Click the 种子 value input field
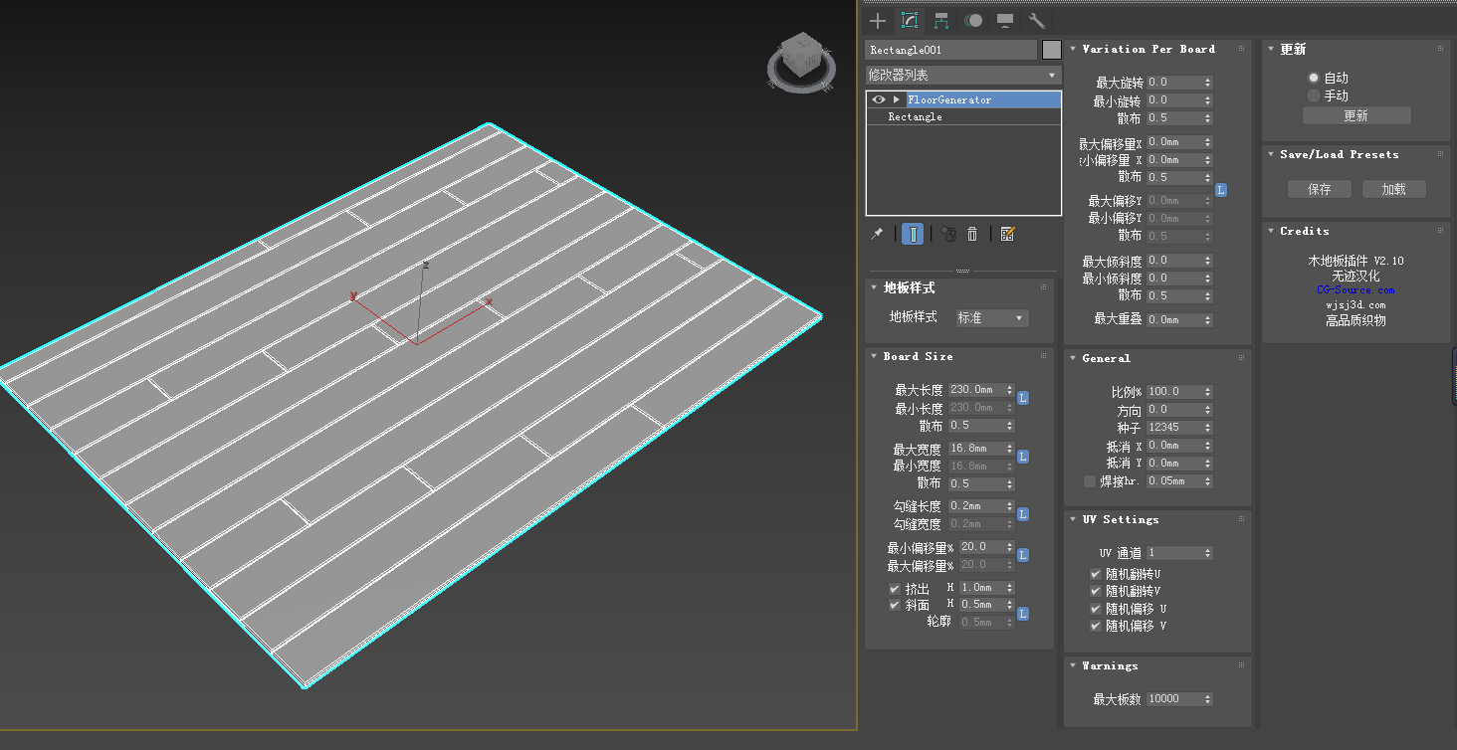 pyautogui.click(x=1173, y=428)
